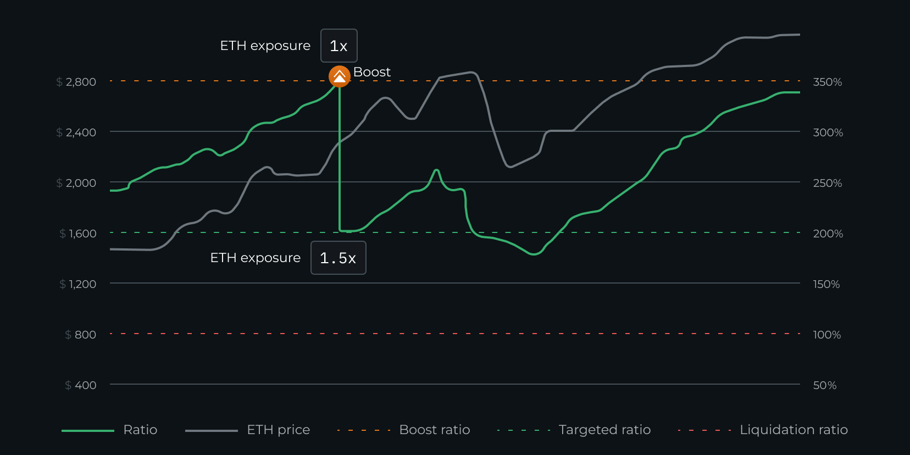Click the $ 2,800 price axis label
This screenshot has height=455, width=910.
click(76, 82)
